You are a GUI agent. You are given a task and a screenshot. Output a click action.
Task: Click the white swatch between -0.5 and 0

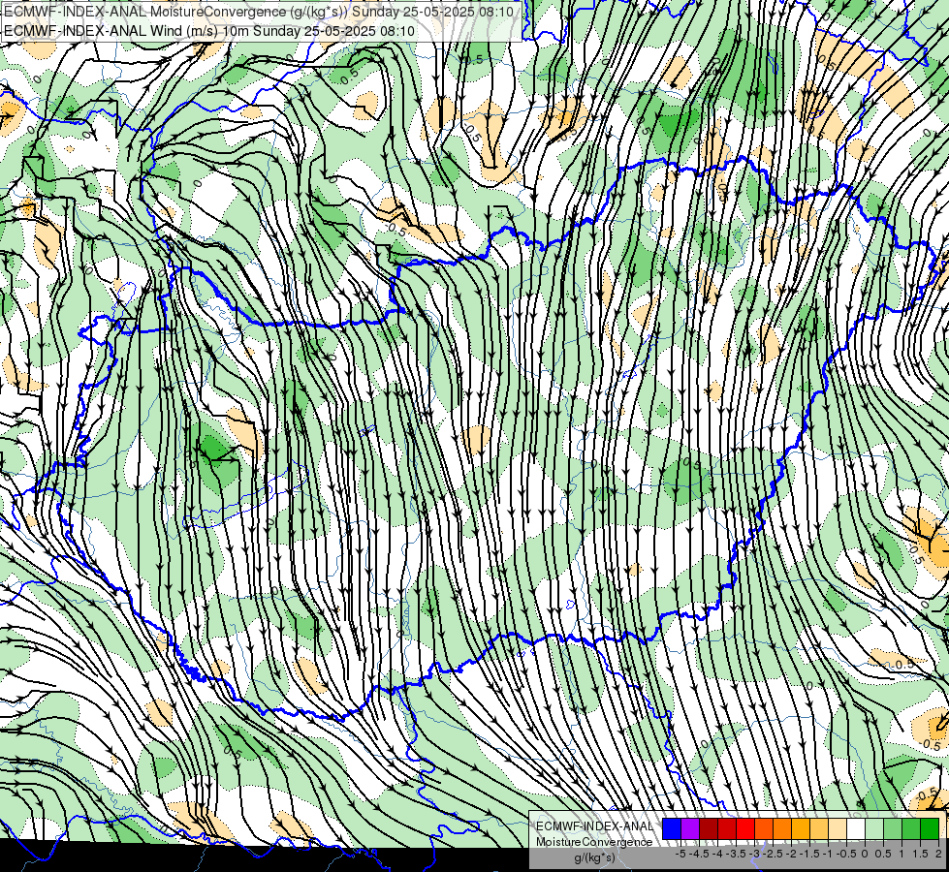click(x=856, y=828)
